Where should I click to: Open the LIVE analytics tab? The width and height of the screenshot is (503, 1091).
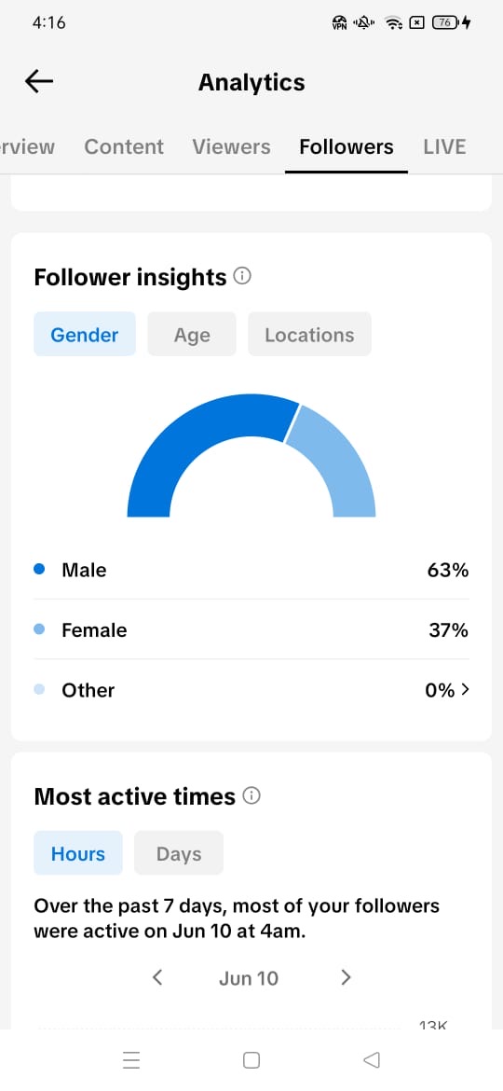click(x=444, y=146)
